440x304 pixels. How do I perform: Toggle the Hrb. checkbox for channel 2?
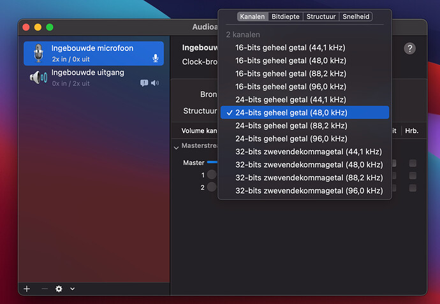(x=413, y=188)
